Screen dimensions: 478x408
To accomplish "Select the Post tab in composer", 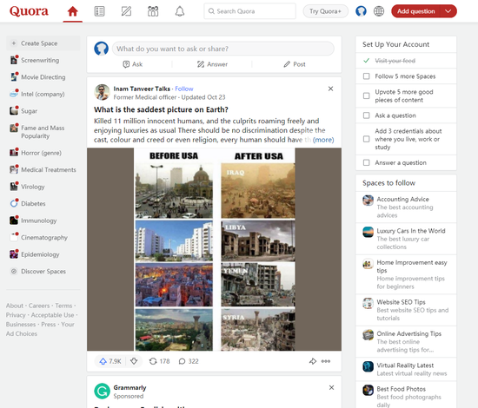I will (x=295, y=64).
